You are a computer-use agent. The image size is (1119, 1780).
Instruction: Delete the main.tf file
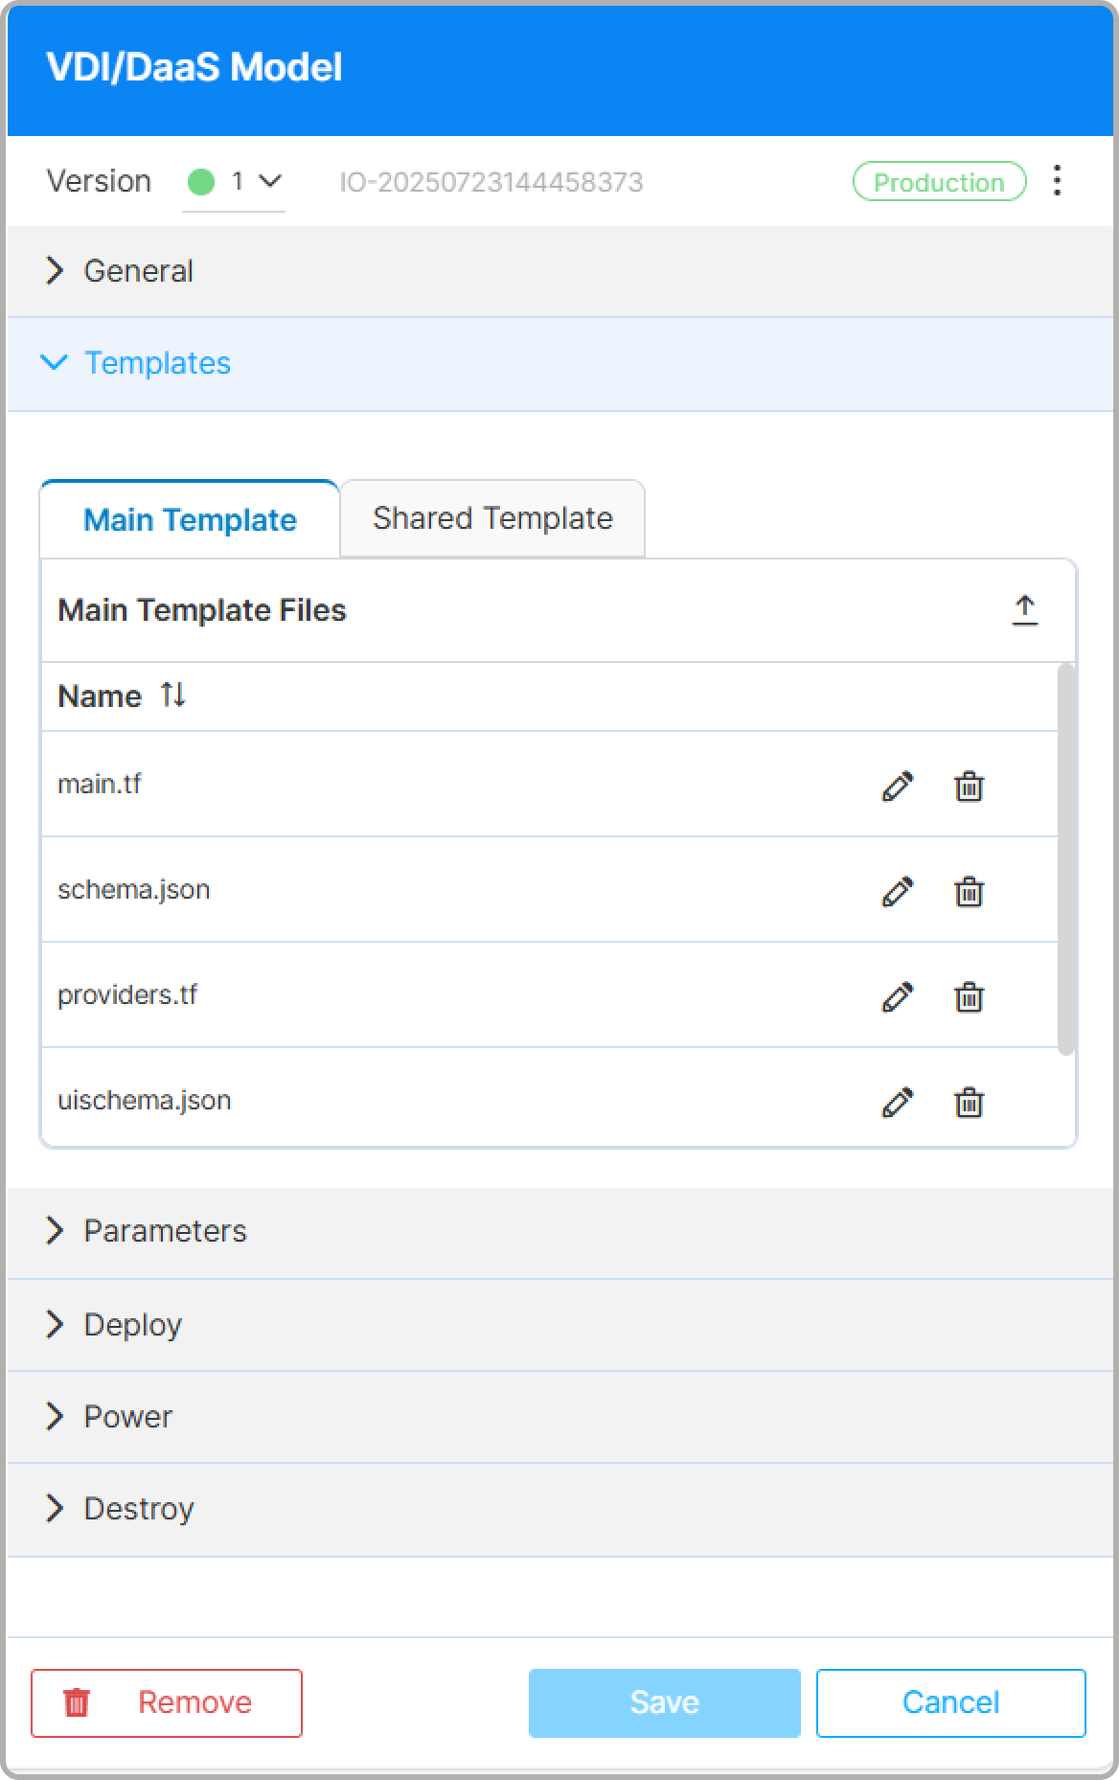pos(969,787)
